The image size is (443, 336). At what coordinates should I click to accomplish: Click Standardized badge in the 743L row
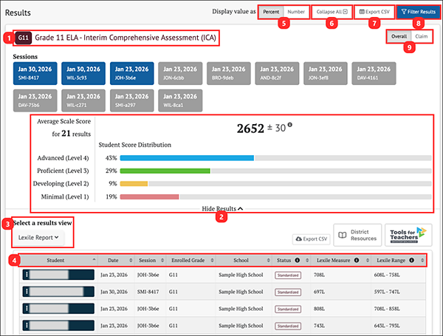click(x=288, y=326)
